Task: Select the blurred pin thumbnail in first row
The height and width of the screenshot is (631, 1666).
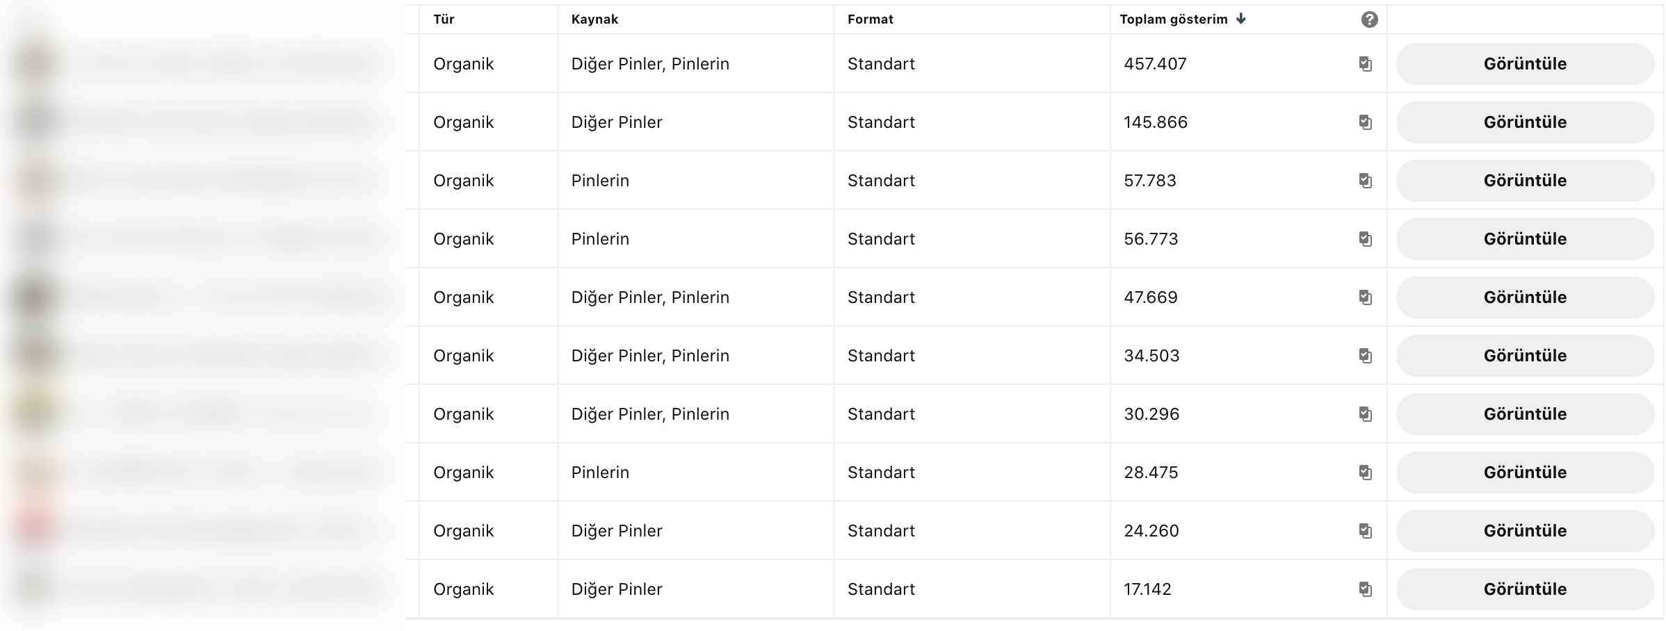Action: [35, 64]
